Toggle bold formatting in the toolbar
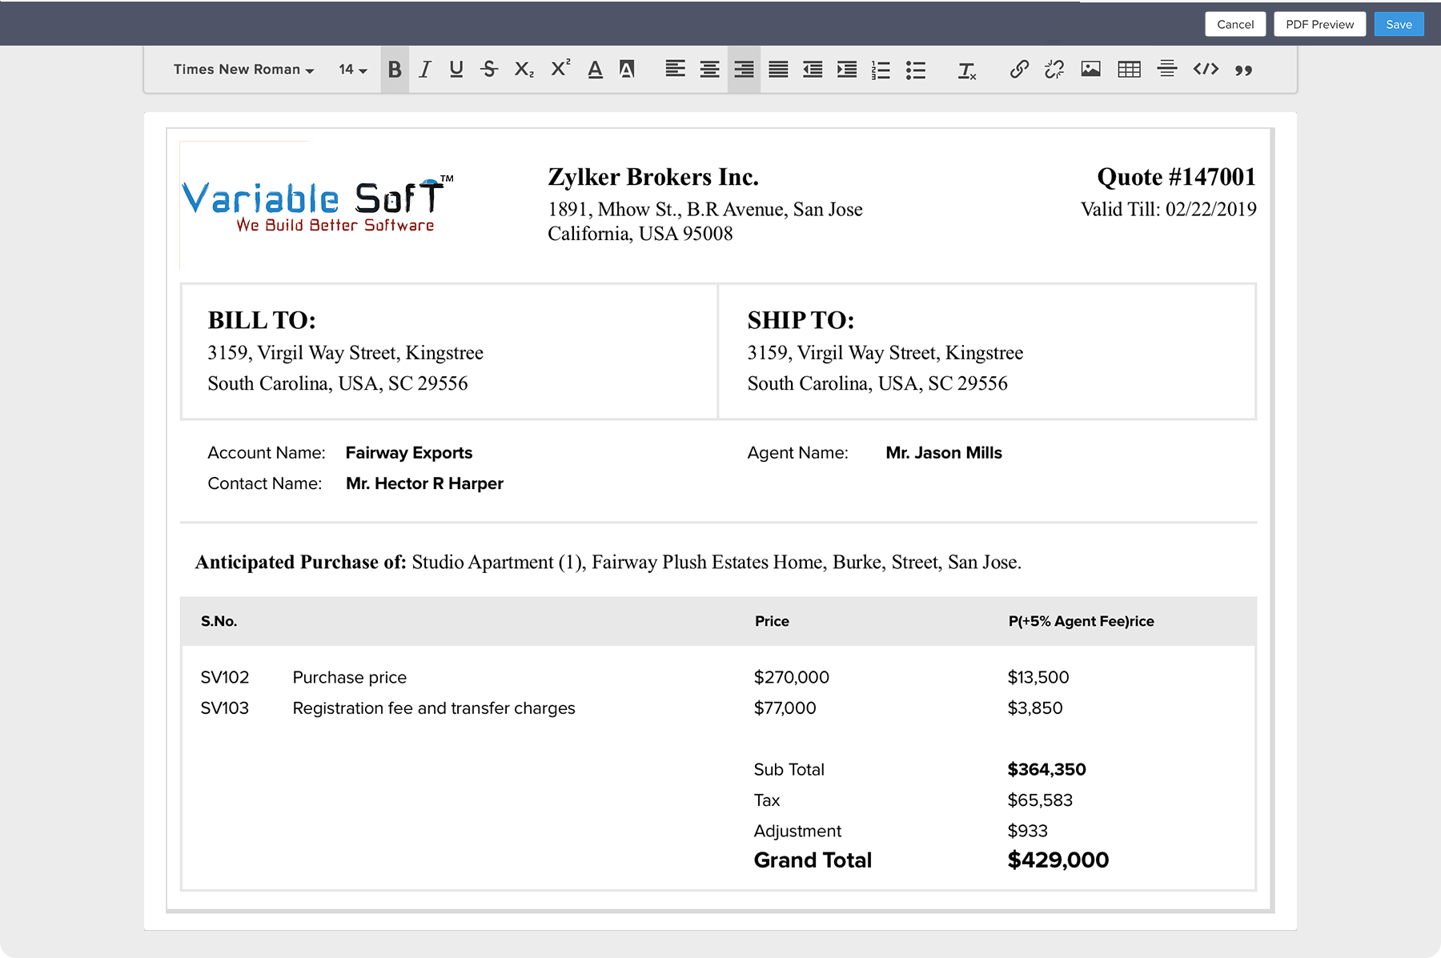The image size is (1441, 958). pos(395,70)
